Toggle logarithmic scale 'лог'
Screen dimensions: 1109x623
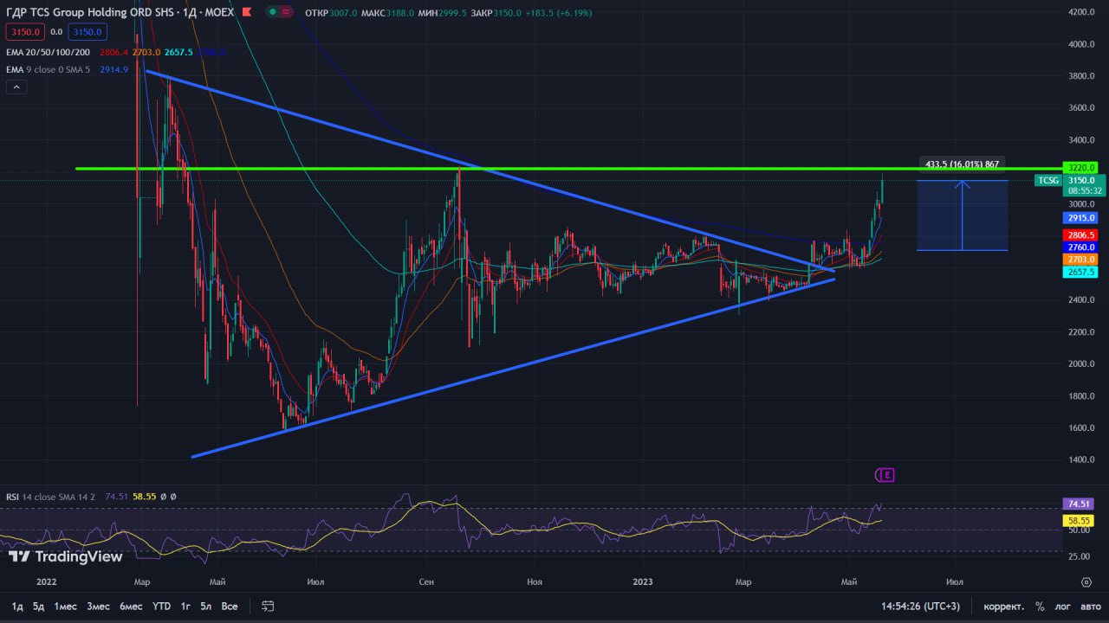point(1063,607)
